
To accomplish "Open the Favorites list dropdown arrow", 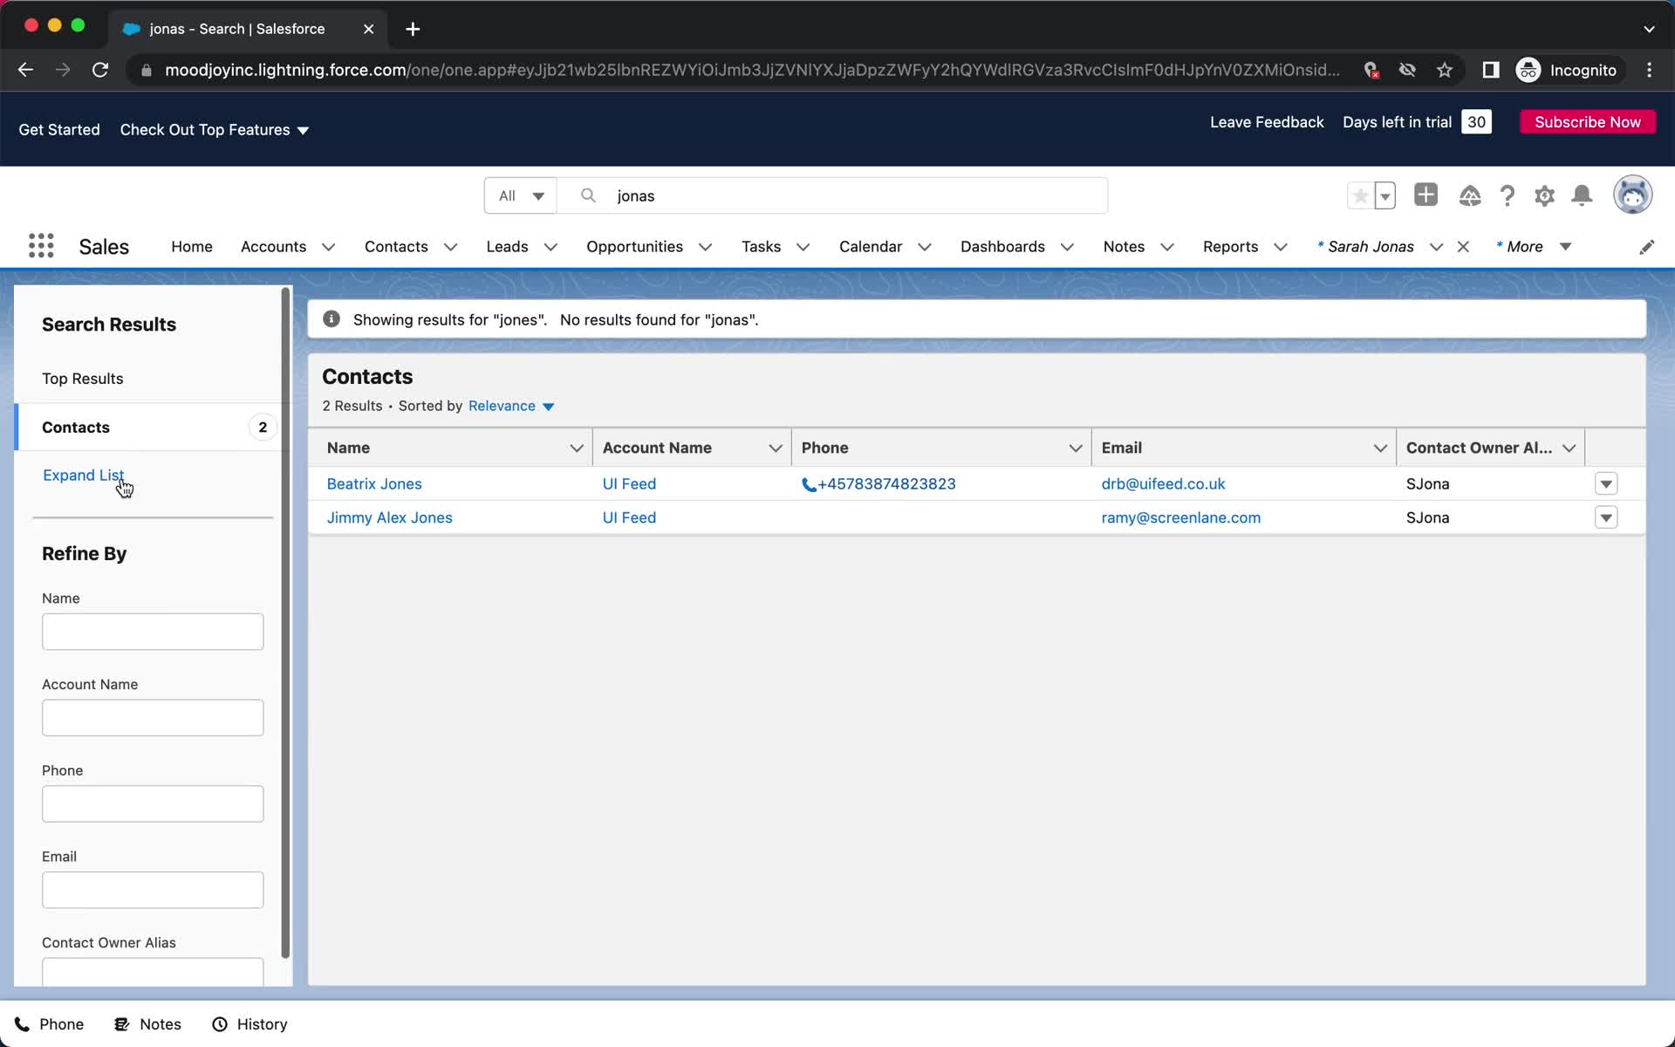I will point(1384,195).
